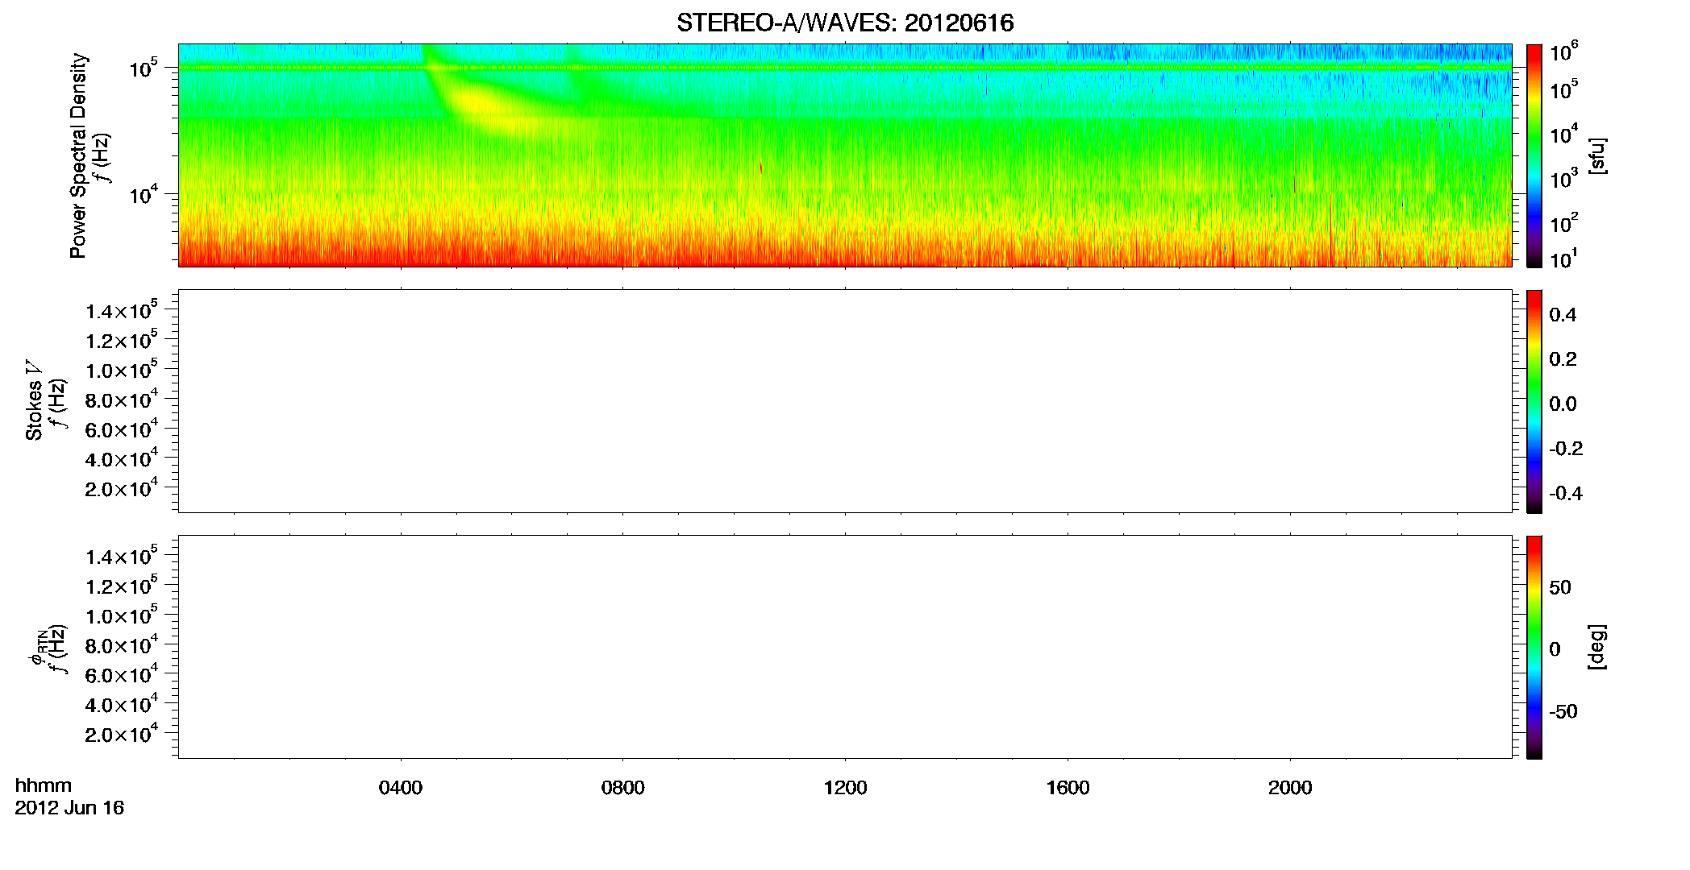Viewport: 1690px width, 870px height.
Task: Click the 2012 Jun 16 date label
Action: 69,808
